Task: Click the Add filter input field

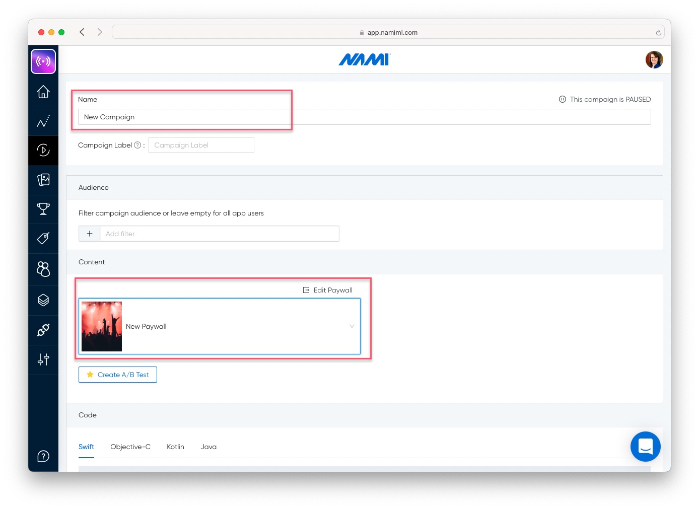Action: coord(220,234)
